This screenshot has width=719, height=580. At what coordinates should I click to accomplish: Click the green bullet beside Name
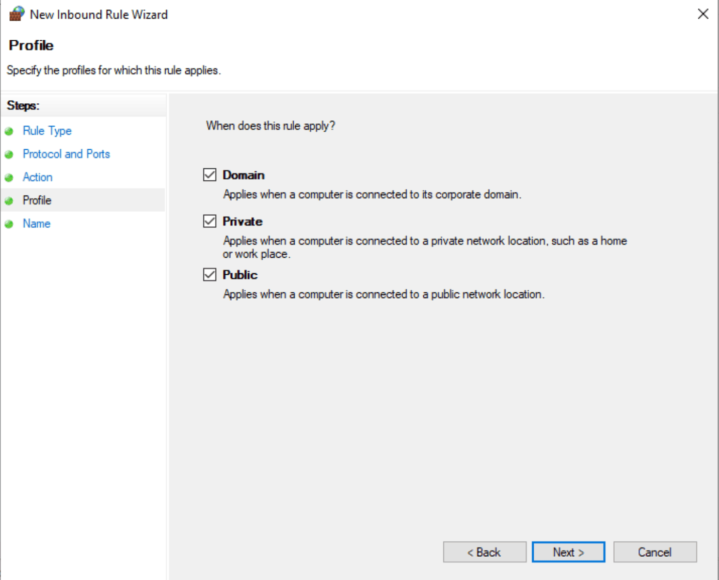coord(9,224)
